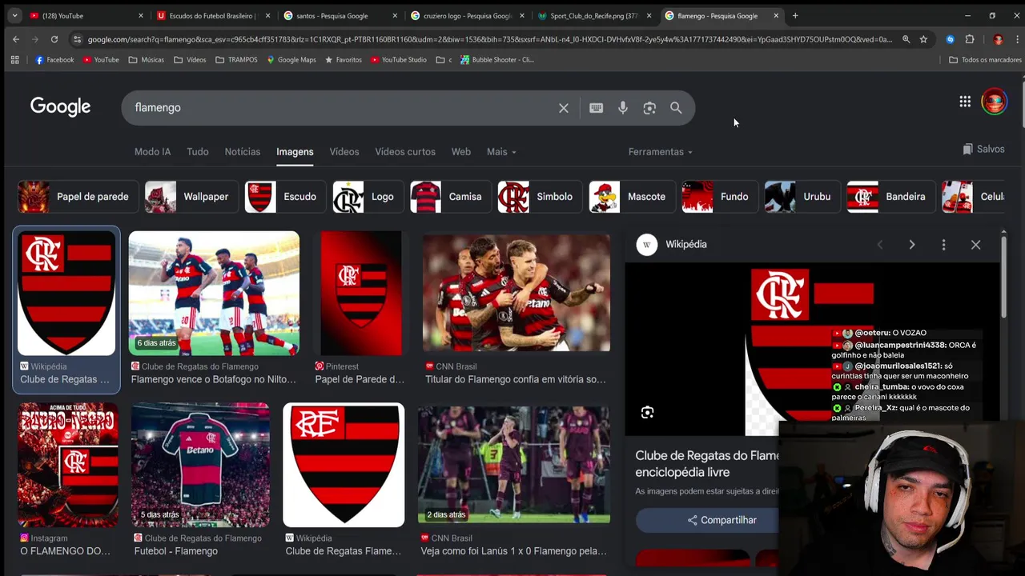
Task: Expand the Mais dropdown
Action: click(x=501, y=152)
